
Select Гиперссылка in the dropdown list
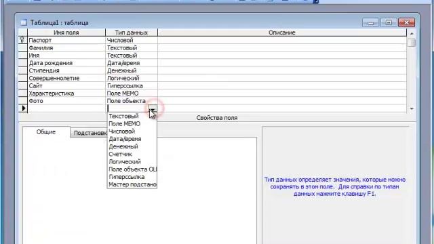pos(132,177)
